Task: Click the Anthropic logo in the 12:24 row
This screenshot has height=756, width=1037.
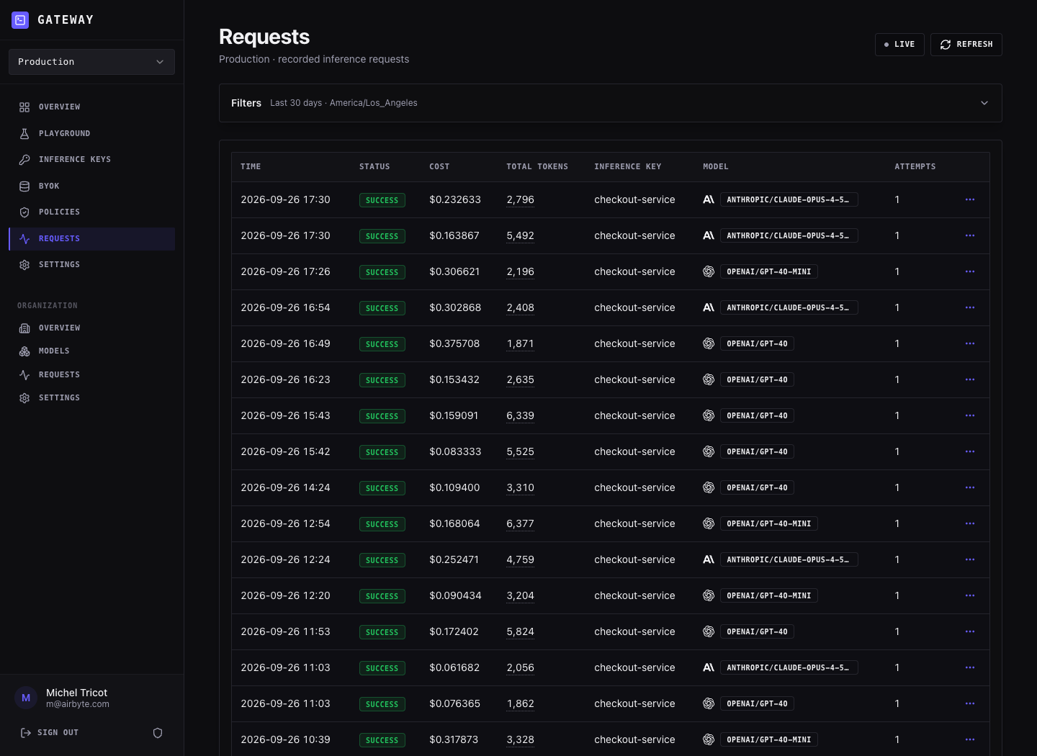Action: 709,559
